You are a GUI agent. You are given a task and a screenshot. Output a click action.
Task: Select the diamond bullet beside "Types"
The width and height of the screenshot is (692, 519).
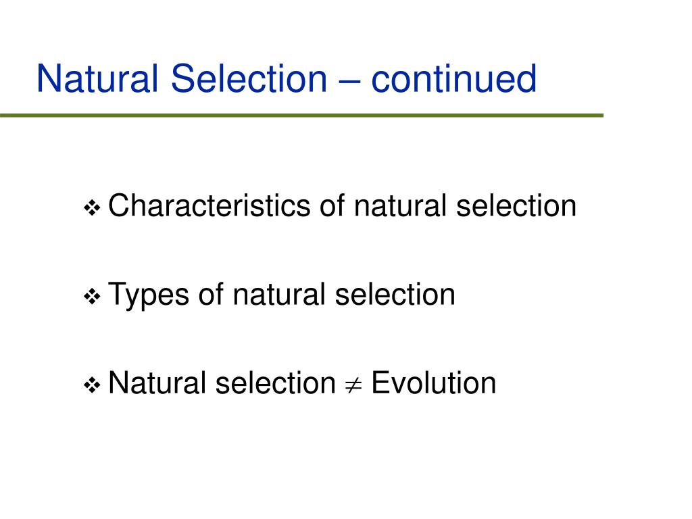(x=92, y=296)
